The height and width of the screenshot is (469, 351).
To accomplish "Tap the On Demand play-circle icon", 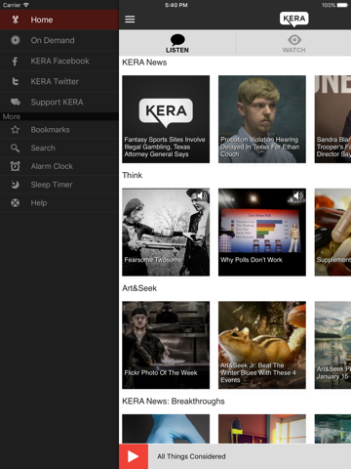I will tap(15, 40).
